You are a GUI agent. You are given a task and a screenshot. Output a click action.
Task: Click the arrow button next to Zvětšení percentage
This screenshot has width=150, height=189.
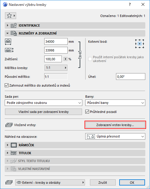tap(65, 59)
